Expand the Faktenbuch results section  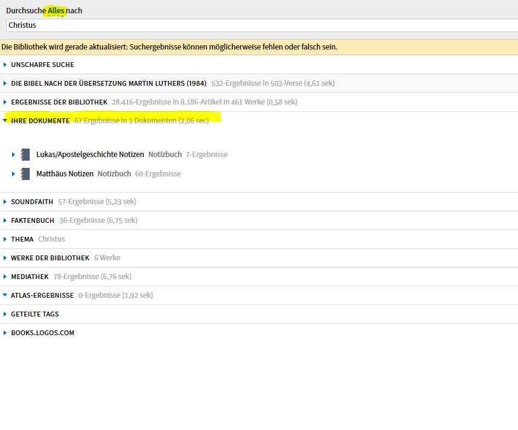pyautogui.click(x=5, y=220)
